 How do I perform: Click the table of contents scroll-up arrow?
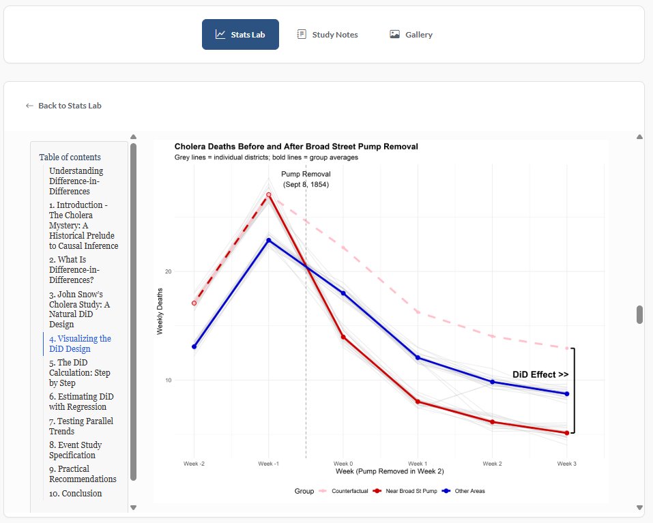click(x=133, y=136)
